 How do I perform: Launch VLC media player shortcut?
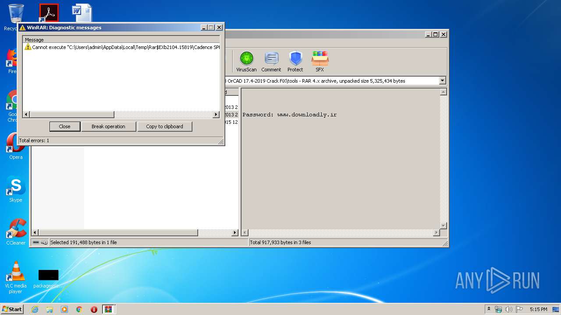pyautogui.click(x=16, y=277)
